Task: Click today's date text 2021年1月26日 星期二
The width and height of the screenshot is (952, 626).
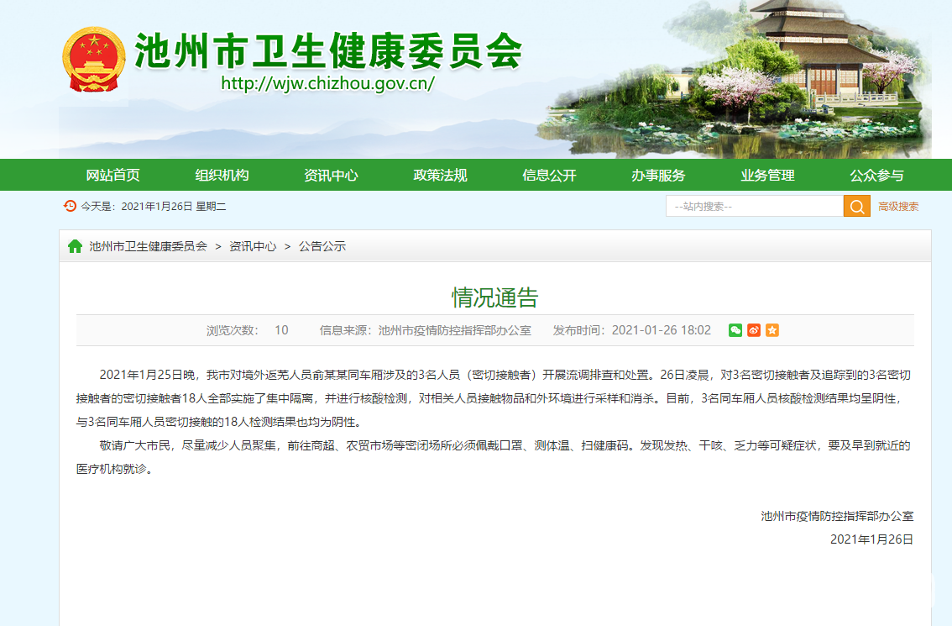Action: (x=174, y=206)
